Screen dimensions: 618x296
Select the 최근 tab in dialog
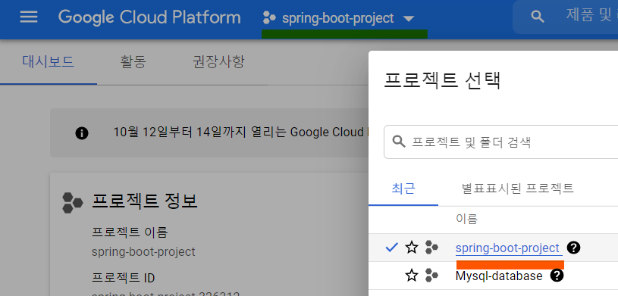click(403, 189)
